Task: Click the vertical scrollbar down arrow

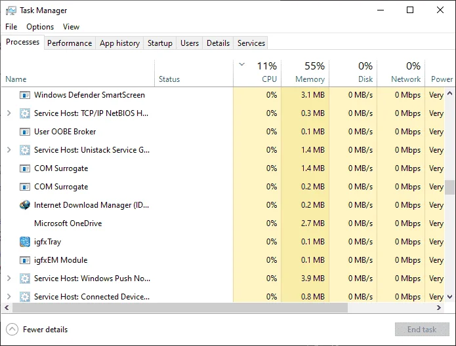Action: pyautogui.click(x=449, y=297)
